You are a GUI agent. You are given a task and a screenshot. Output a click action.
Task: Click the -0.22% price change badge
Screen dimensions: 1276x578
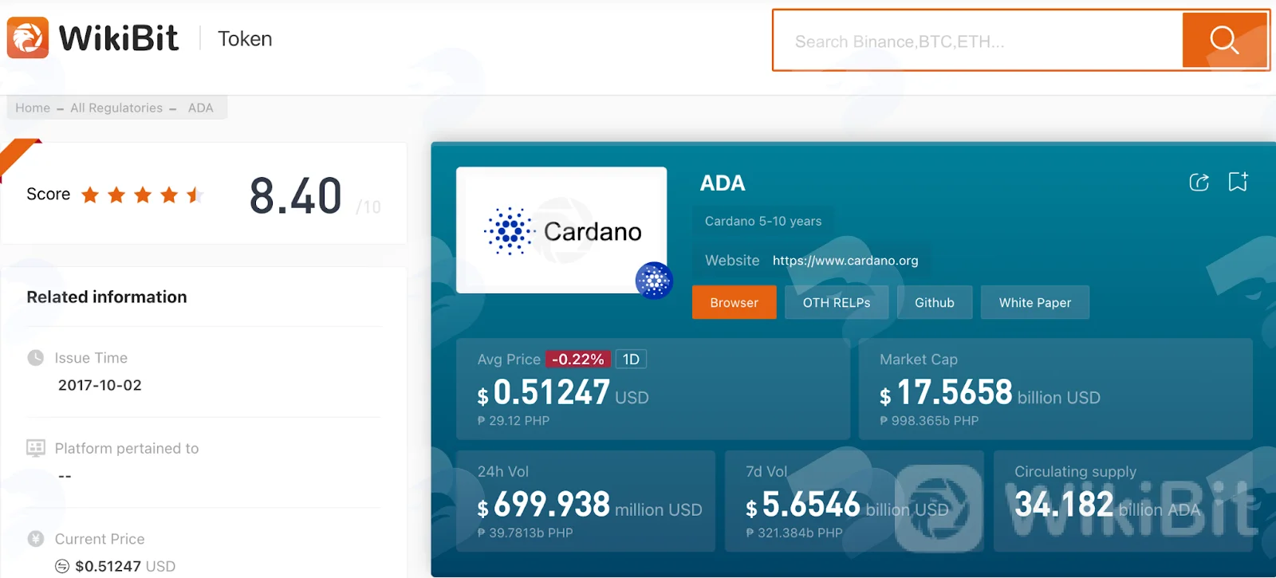coord(578,360)
